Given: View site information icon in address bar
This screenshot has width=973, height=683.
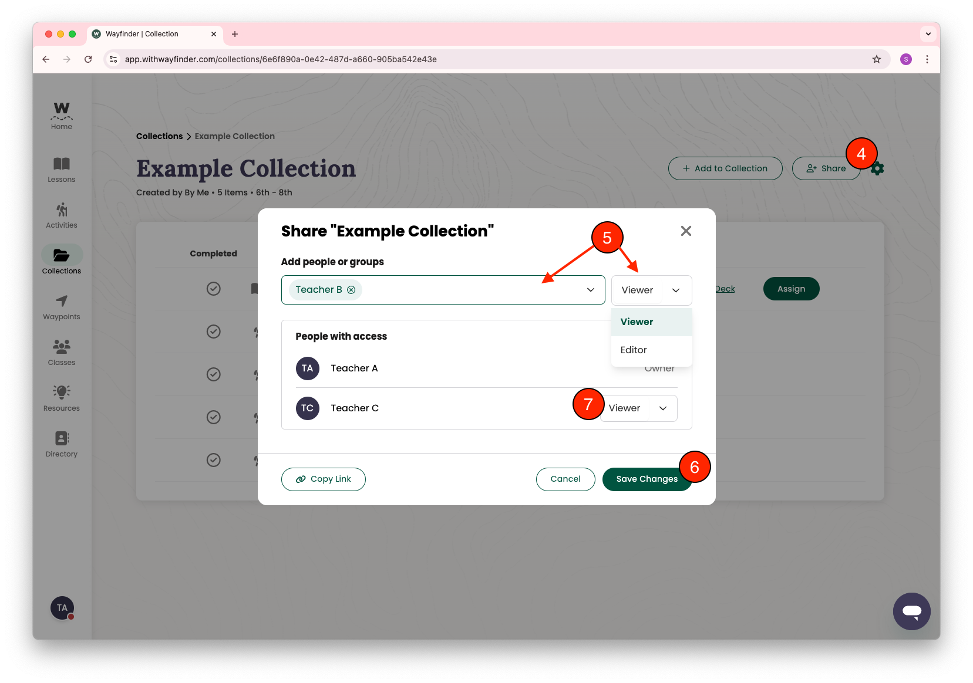Looking at the screenshot, I should pos(114,59).
